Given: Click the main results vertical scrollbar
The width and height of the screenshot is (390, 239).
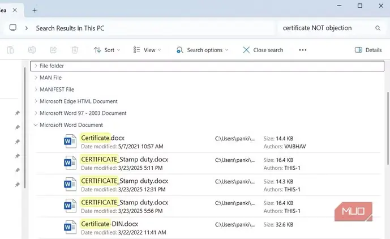Looking at the screenshot, I should pyautogui.click(x=388, y=128).
